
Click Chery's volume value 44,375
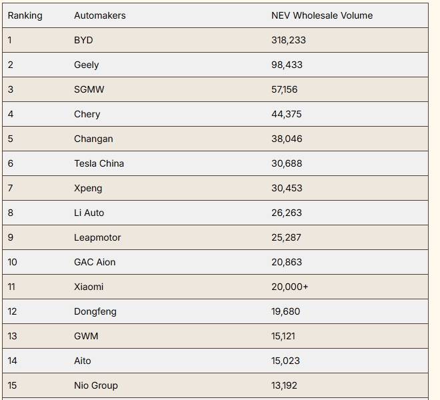click(286, 114)
